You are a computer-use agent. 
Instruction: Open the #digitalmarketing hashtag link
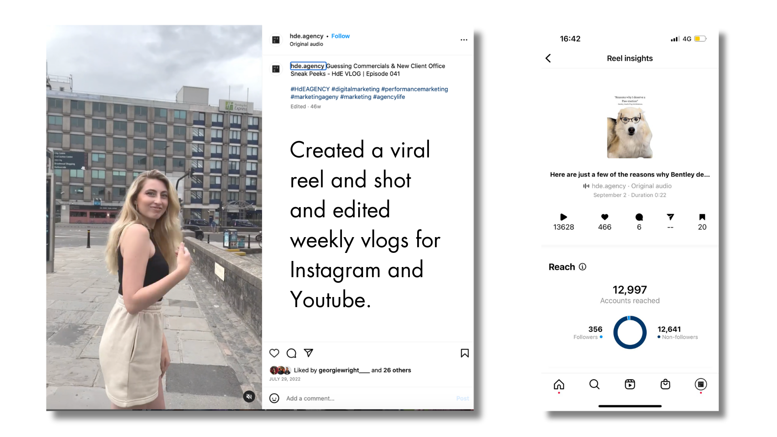click(355, 89)
